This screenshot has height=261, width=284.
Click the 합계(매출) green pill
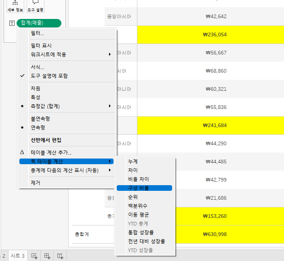[39, 23]
